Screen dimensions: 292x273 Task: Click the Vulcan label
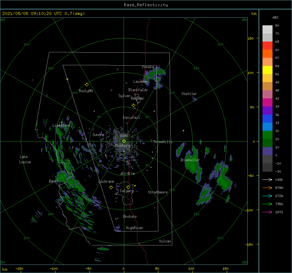pos(165,241)
